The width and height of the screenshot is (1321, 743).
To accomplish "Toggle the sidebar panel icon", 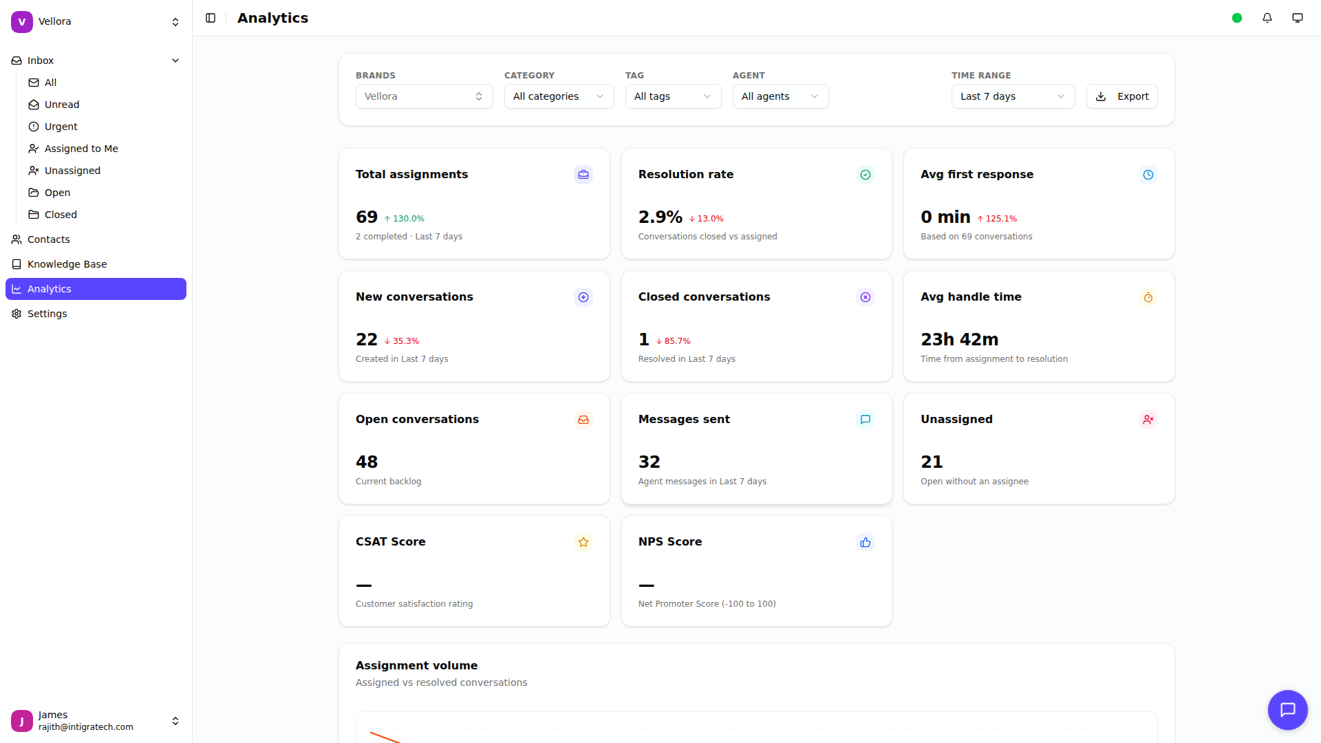I will click(x=211, y=18).
